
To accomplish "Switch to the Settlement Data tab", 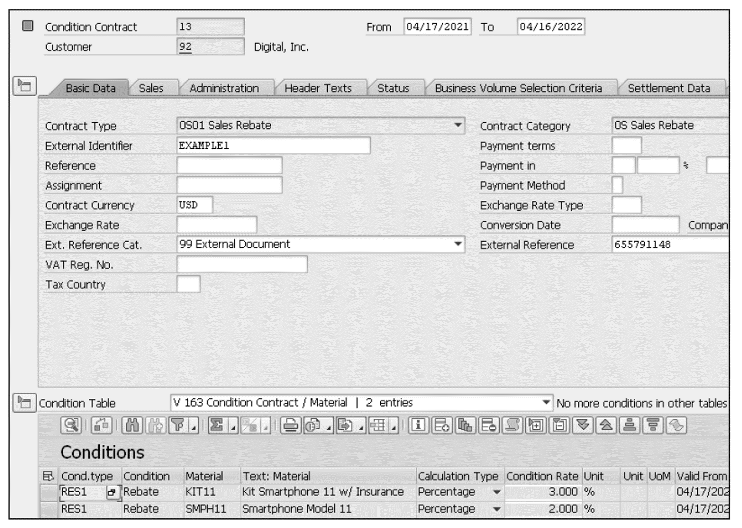I will click(x=669, y=89).
